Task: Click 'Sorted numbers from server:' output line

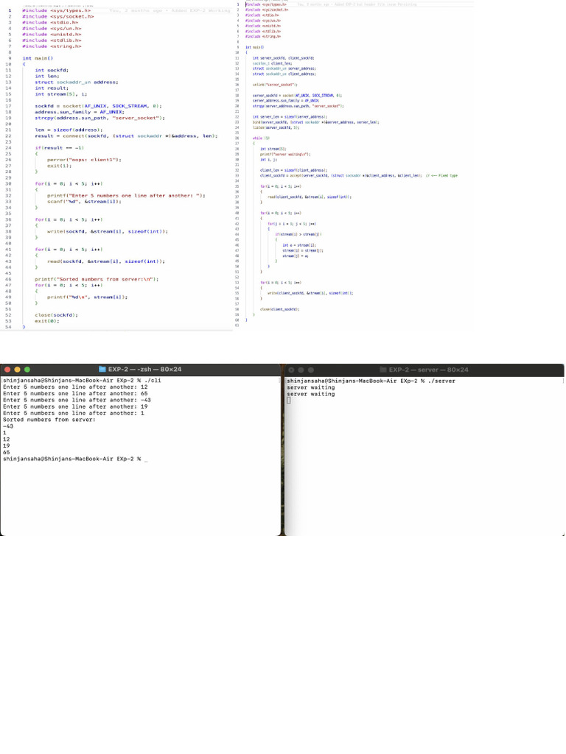Action: [x=49, y=420]
